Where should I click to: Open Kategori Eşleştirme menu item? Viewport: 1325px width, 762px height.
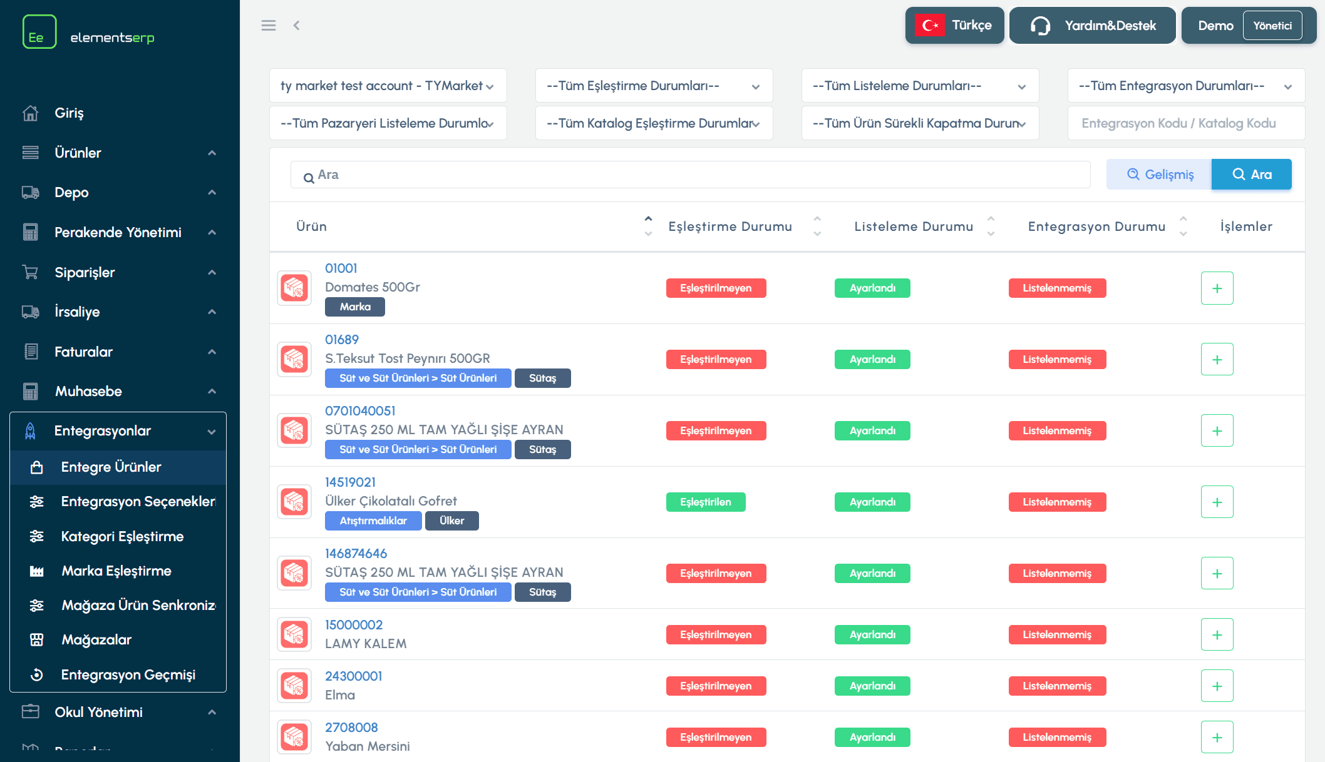point(122,537)
